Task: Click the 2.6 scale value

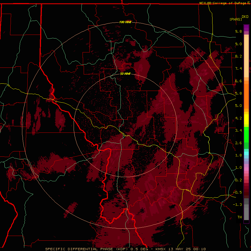Action: (x=238, y=143)
